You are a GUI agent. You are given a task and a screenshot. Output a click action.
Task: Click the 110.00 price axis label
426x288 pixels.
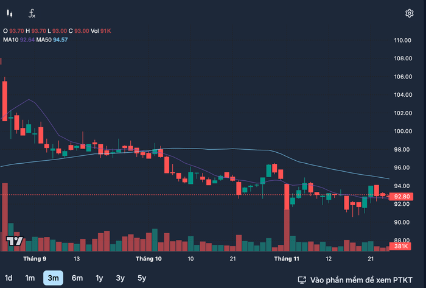[x=403, y=40]
